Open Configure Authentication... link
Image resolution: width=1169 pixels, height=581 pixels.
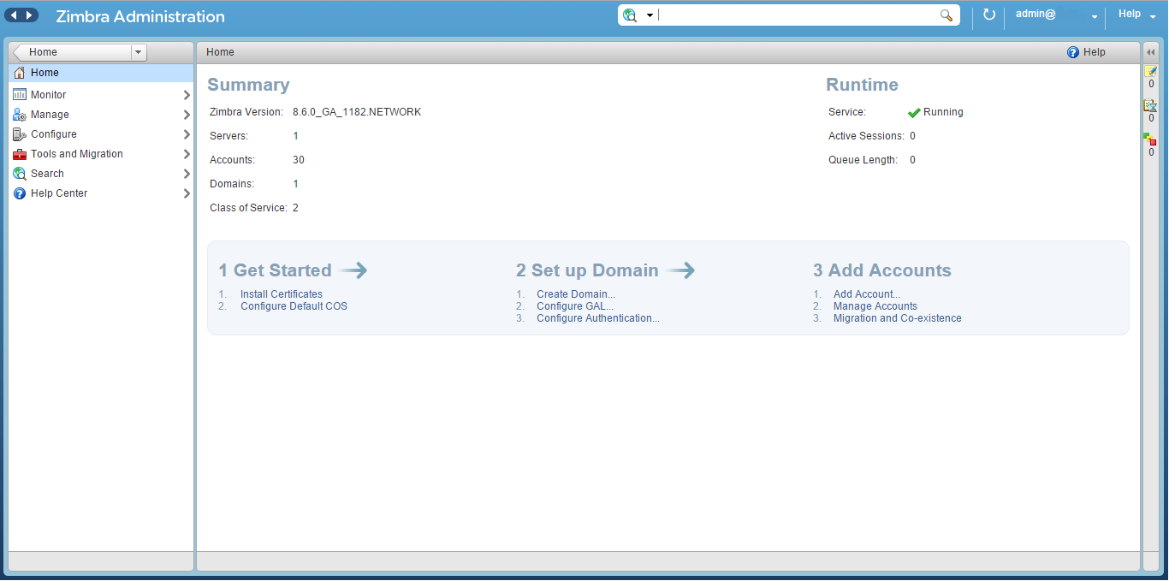pos(598,318)
